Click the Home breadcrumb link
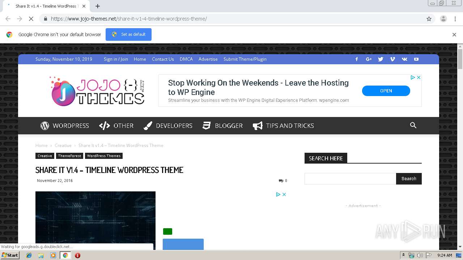Screen dimensions: 463x260 [42, 146]
